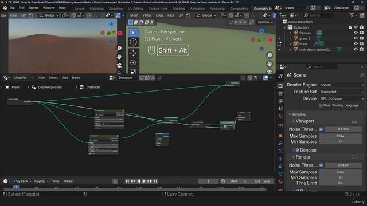Unlink the Instancer node group with X icon
367x206 pixels.
click(x=153, y=78)
